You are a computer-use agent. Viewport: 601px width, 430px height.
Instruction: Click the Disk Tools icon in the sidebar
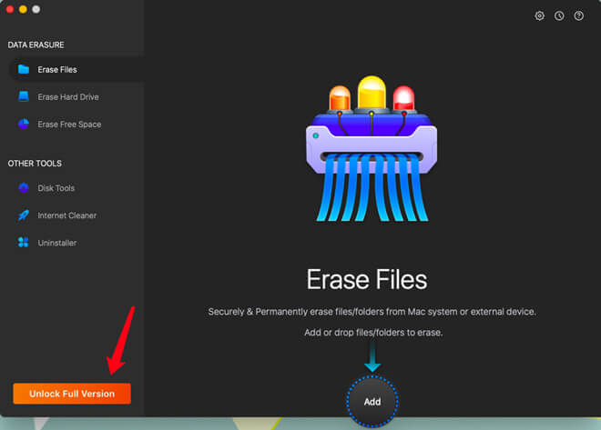[24, 187]
